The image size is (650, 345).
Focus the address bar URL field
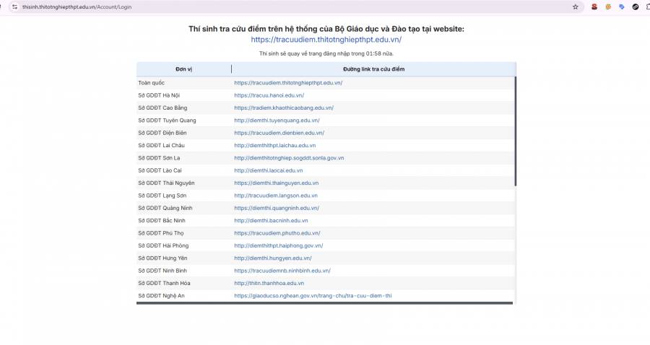(290, 7)
